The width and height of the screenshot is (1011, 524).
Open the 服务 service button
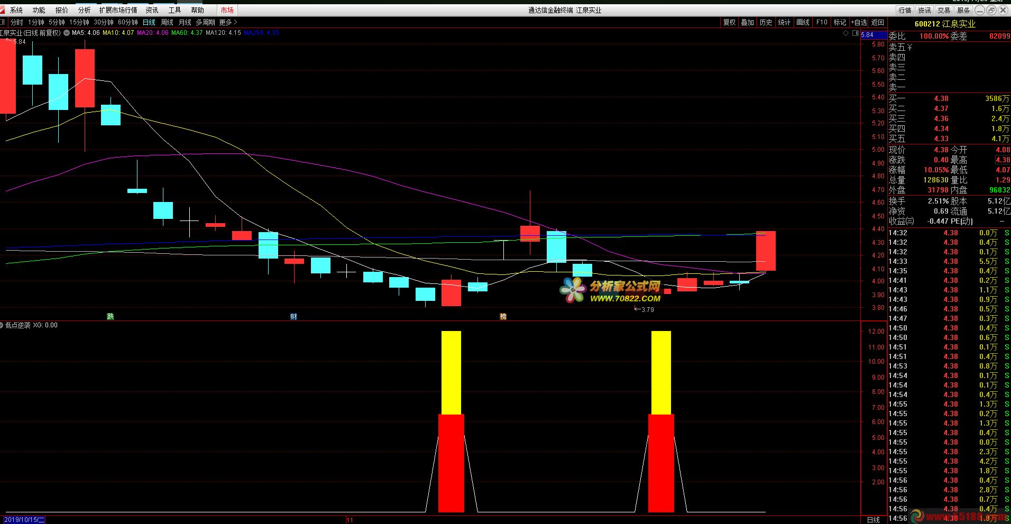[963, 10]
